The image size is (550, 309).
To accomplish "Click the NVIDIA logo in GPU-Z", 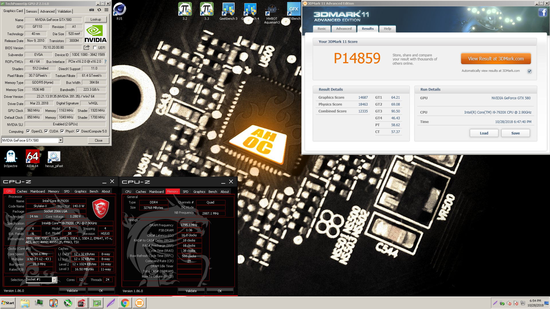I will tap(95, 34).
